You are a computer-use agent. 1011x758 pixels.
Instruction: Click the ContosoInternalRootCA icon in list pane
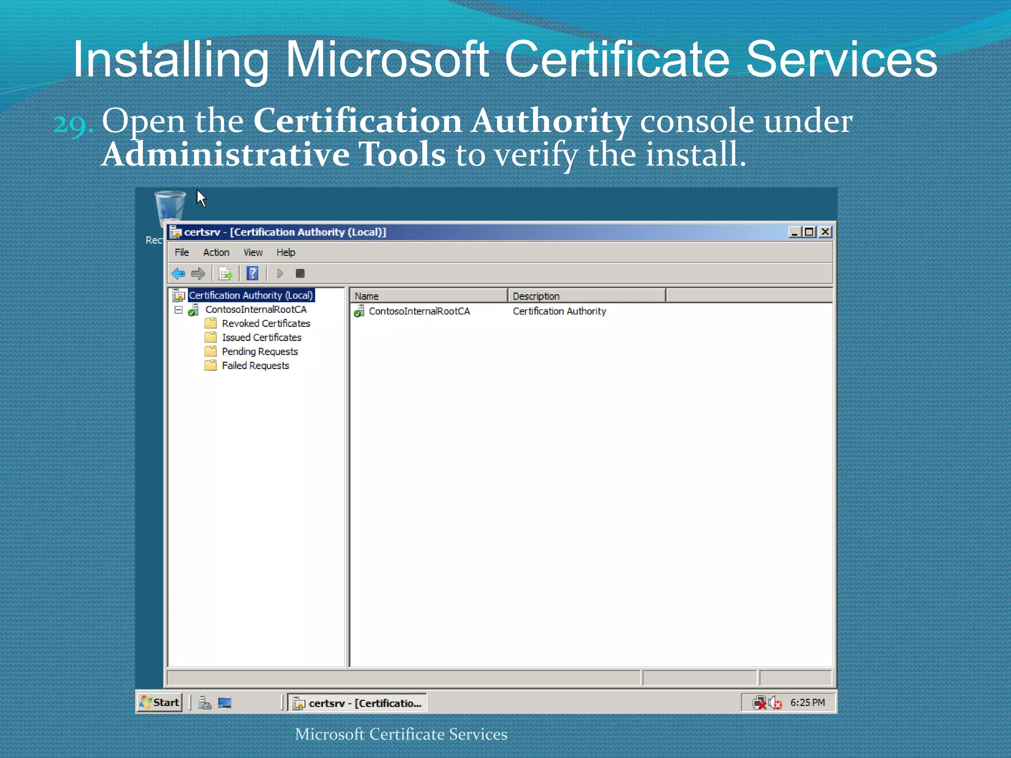359,311
